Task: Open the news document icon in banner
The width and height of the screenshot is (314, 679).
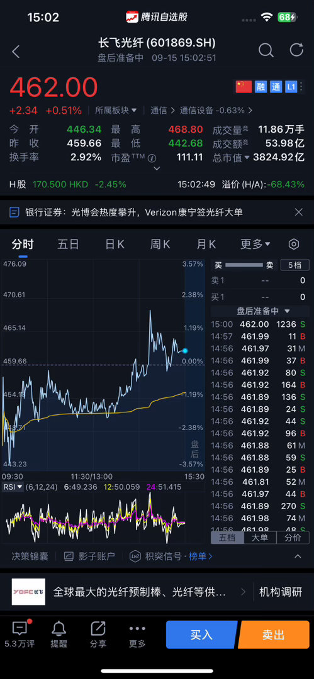Action: pos(14,213)
